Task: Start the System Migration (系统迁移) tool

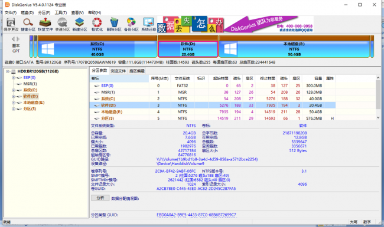Action: [x=148, y=24]
